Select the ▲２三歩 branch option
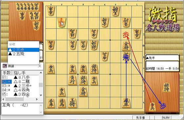184x120 pixels. click(x=23, y=50)
